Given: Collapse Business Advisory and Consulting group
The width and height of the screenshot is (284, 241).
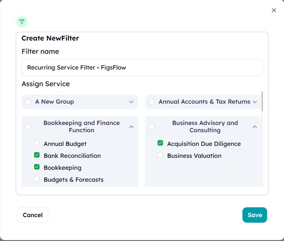Looking at the screenshot, I should [255, 127].
